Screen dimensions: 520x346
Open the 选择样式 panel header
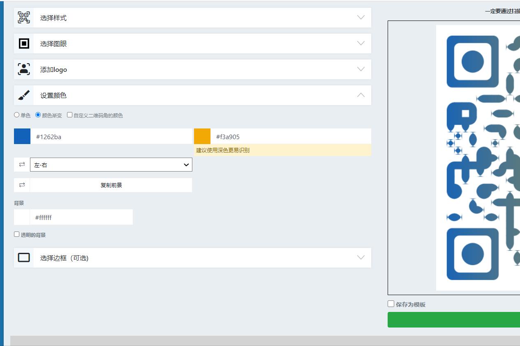pos(192,18)
